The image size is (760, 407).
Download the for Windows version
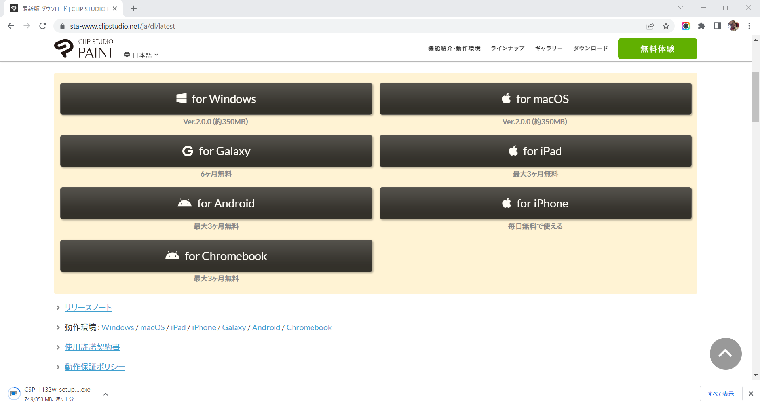click(x=216, y=99)
